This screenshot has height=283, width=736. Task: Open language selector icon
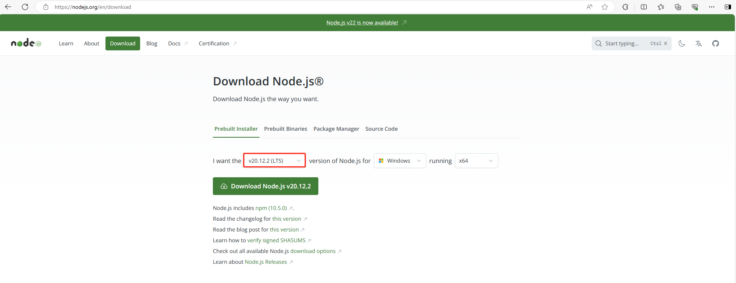[x=699, y=43]
